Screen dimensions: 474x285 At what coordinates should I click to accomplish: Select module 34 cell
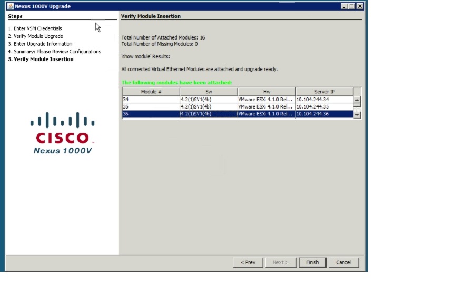click(x=151, y=100)
